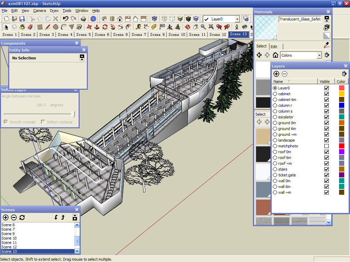
Task: Move scene down in Scenes panel
Action: point(56,217)
